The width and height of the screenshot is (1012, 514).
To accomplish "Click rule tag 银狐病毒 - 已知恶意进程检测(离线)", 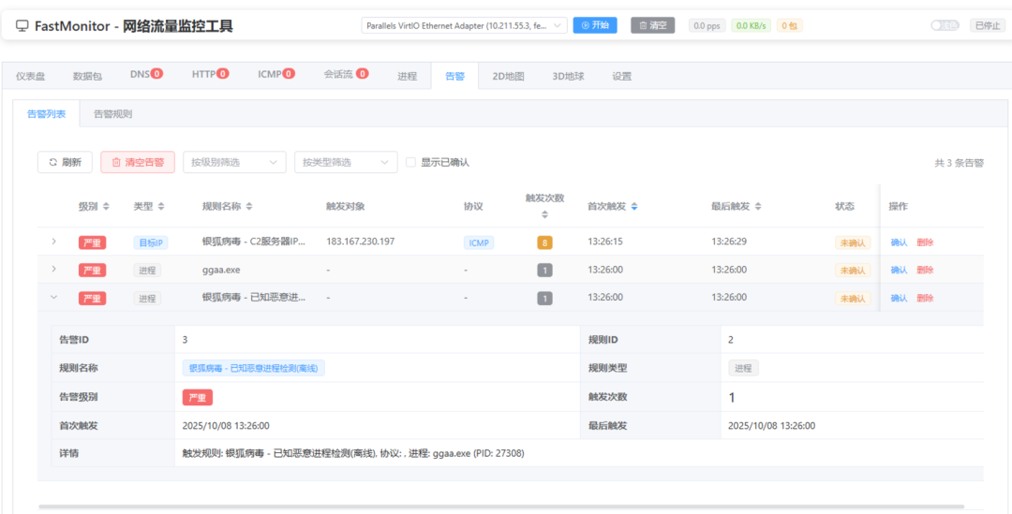I will tap(254, 368).
